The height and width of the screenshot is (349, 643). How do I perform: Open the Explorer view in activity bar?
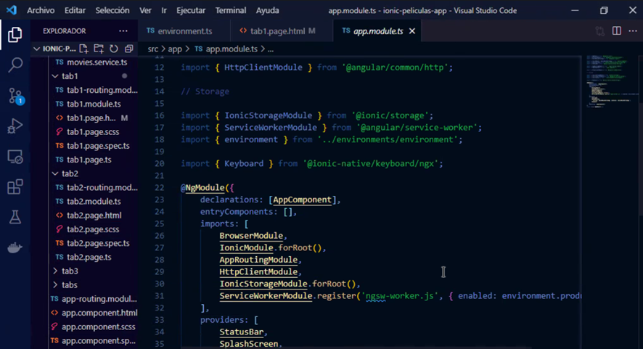(x=15, y=34)
